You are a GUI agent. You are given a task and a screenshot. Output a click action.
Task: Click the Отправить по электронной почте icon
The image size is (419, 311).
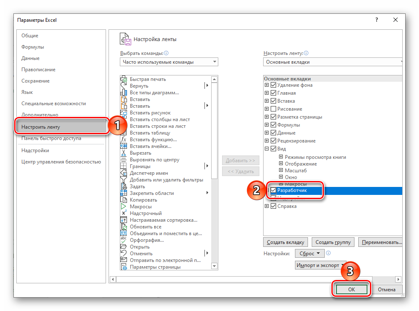[x=124, y=260]
